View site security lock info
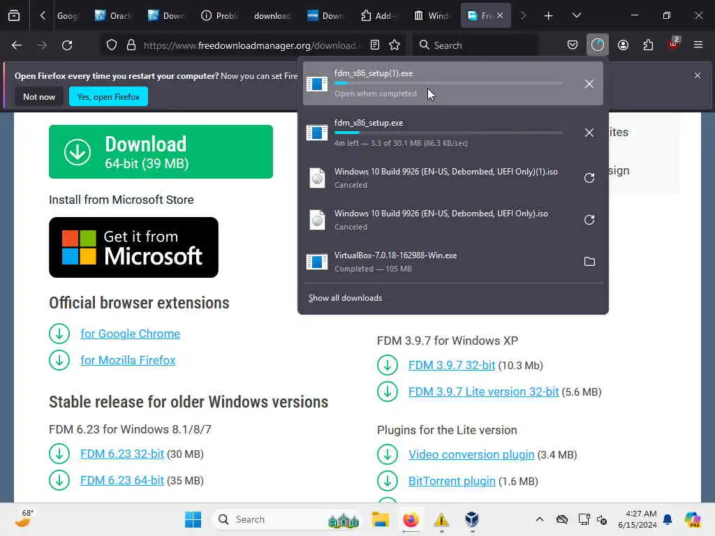715x536 pixels. (x=131, y=45)
